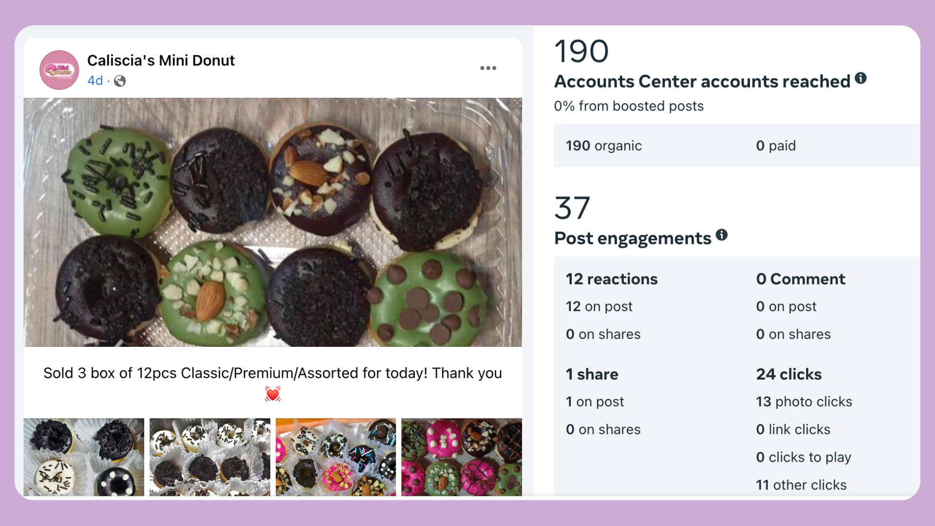Click the 12 reactions heading
This screenshot has width=935, height=526.
[611, 279]
